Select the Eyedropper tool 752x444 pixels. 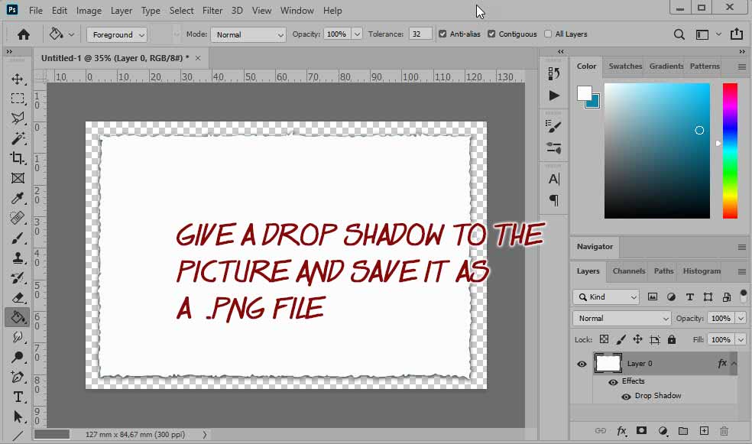18,198
